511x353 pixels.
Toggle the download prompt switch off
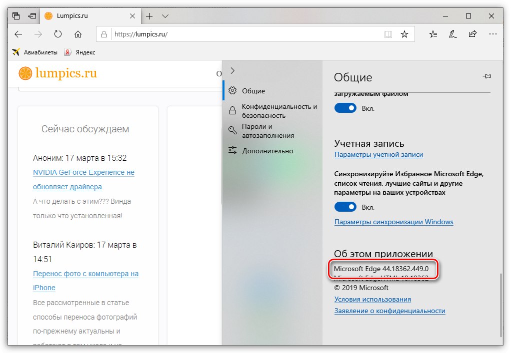(x=345, y=108)
